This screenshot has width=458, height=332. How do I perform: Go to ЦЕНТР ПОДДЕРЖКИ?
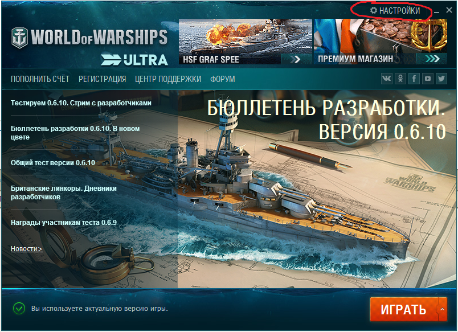tap(168, 79)
